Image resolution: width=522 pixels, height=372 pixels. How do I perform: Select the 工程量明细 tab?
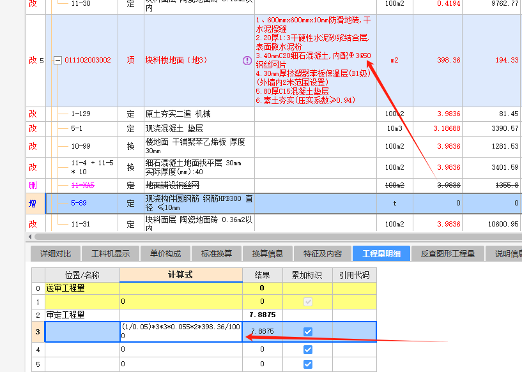(381, 254)
